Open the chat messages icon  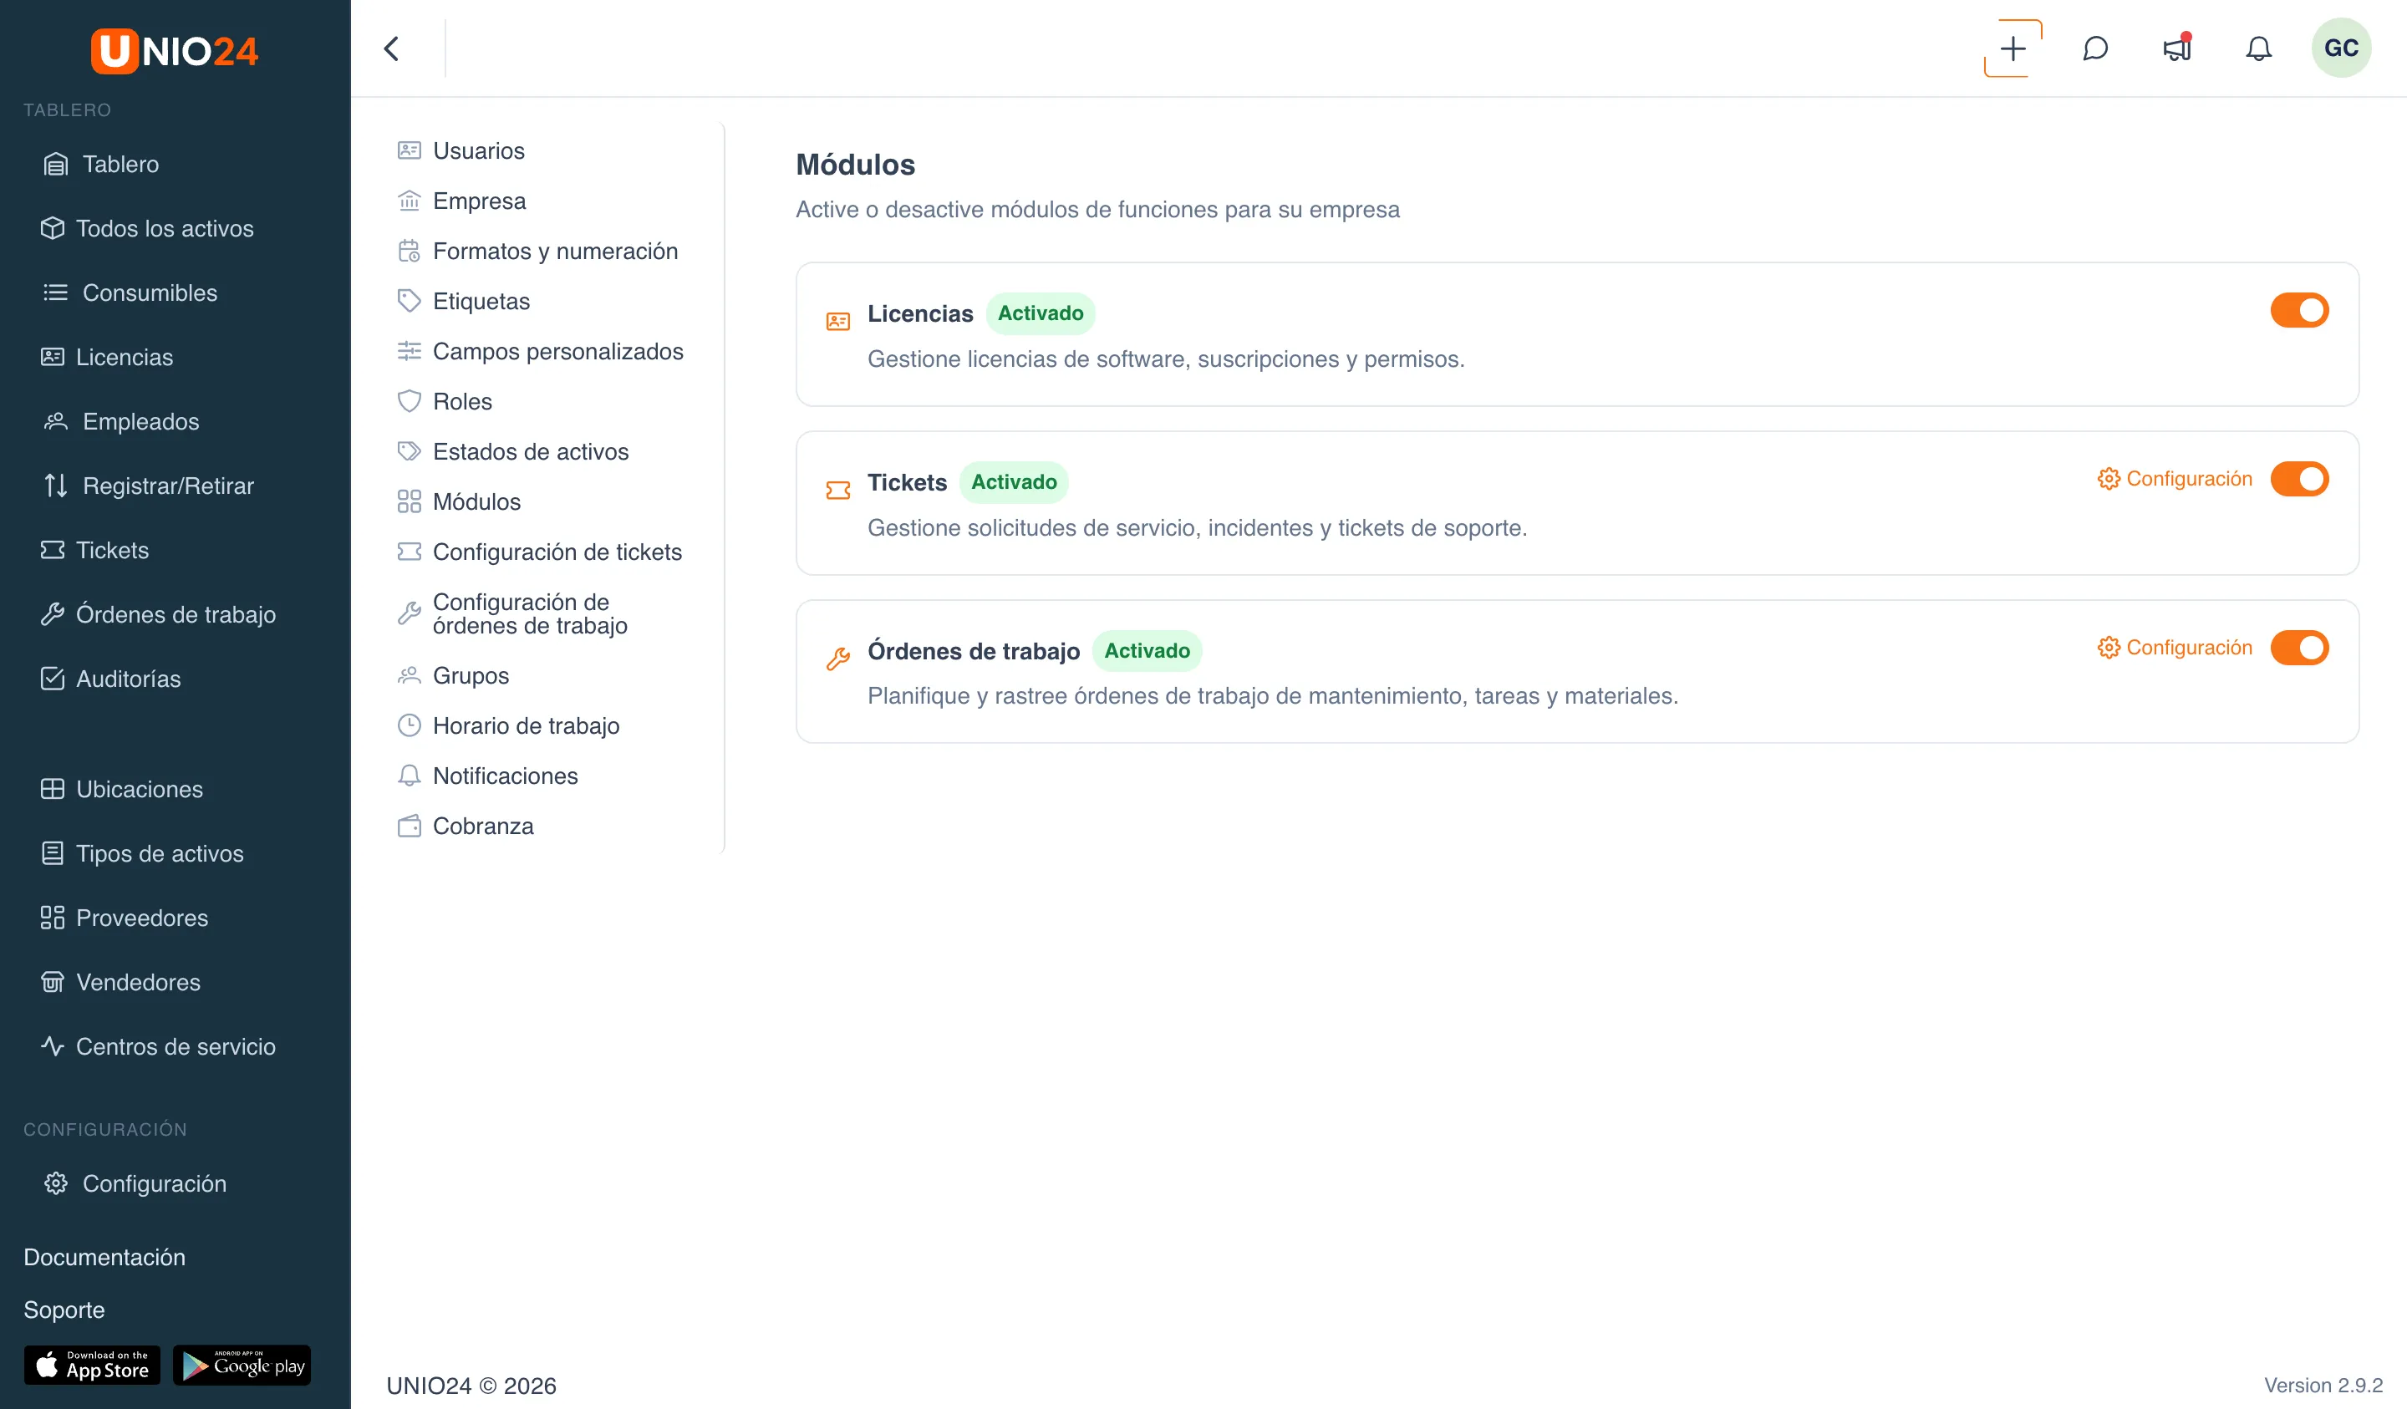(x=2094, y=48)
